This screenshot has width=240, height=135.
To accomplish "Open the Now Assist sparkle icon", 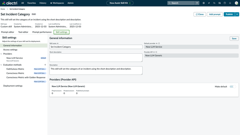I will 209,3.
